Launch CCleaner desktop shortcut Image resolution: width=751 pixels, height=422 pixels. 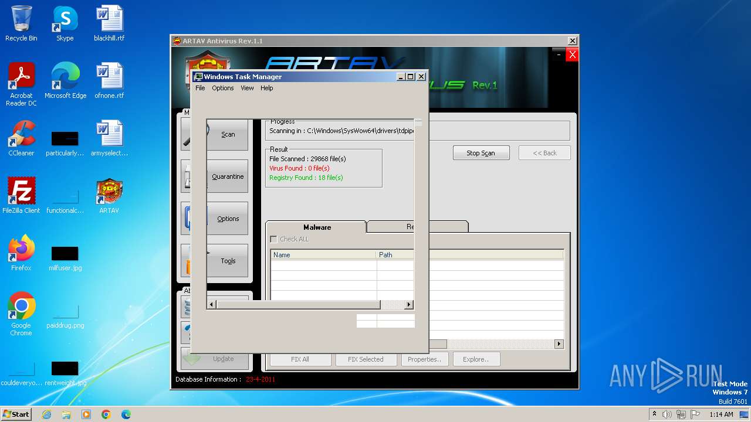click(x=21, y=138)
